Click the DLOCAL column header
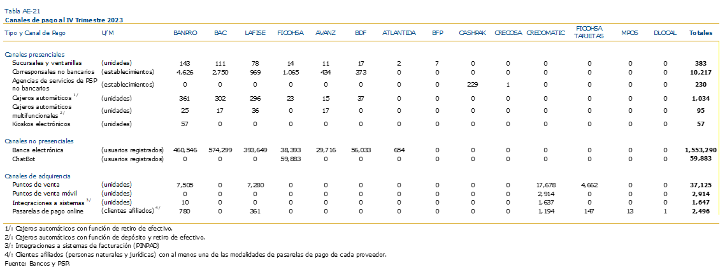 click(665, 33)
